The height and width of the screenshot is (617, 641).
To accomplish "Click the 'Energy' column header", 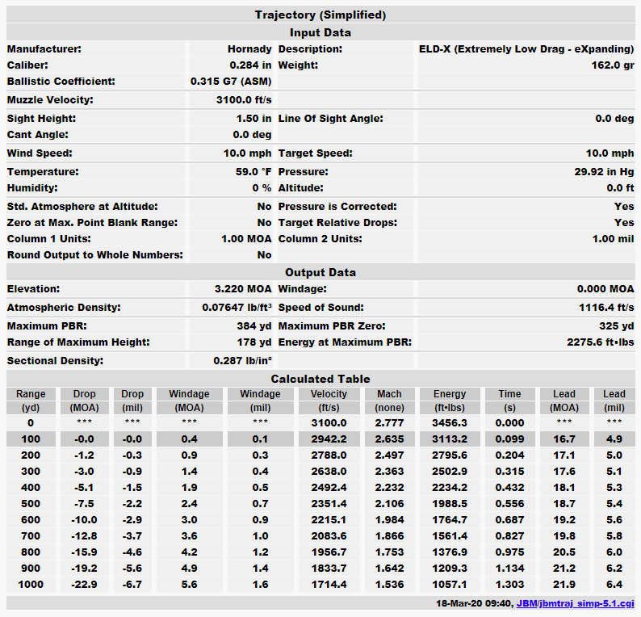I will (450, 394).
